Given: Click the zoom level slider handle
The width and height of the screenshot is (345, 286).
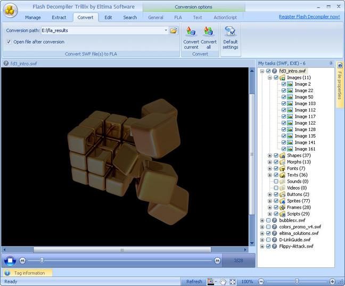Looking at the screenshot, I should tap(297, 281).
